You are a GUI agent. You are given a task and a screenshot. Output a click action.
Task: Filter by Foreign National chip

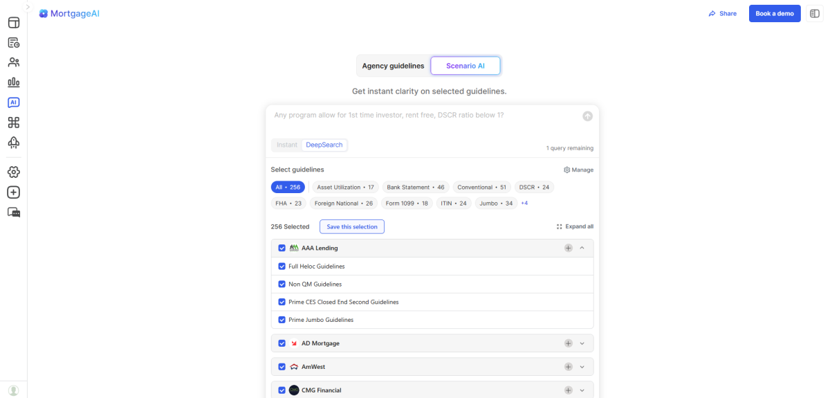[x=344, y=203]
